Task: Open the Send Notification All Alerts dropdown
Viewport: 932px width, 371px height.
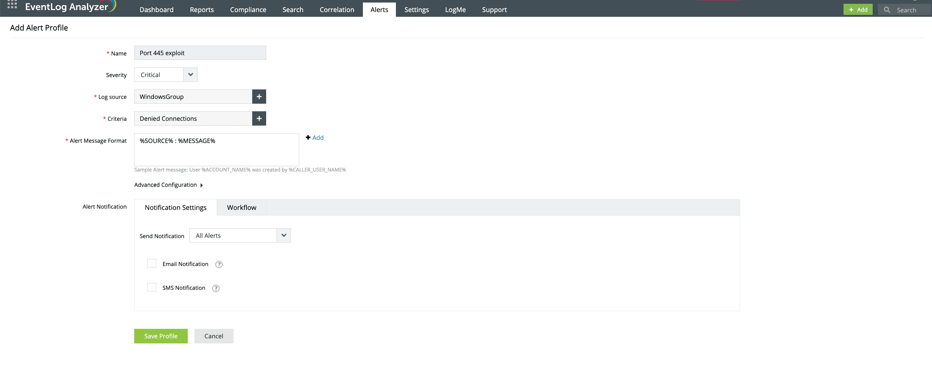Action: pyautogui.click(x=283, y=235)
